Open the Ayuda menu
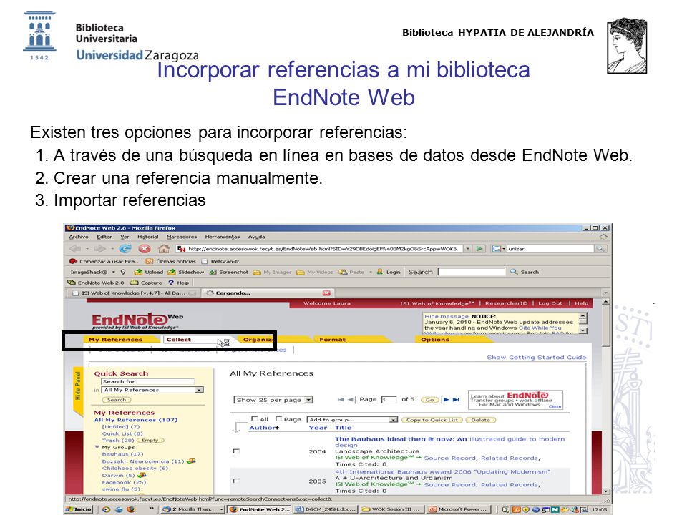This screenshot has height=515, width=687. pos(257,237)
